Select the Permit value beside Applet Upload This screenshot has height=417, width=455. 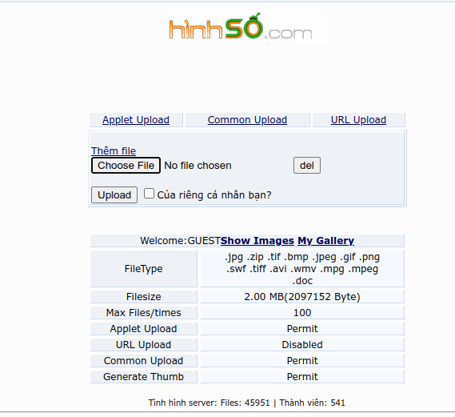pos(302,329)
